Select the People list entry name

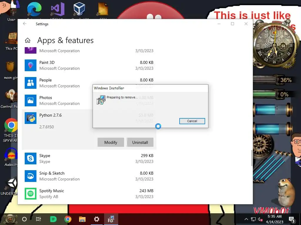(x=46, y=80)
